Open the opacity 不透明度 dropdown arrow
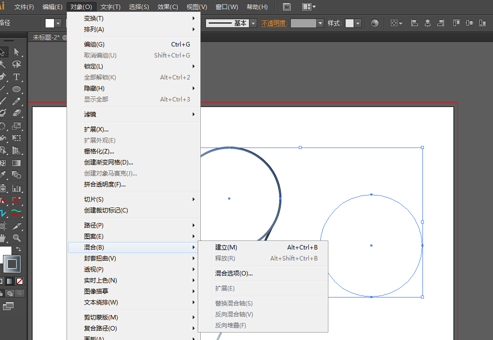 [x=320, y=23]
